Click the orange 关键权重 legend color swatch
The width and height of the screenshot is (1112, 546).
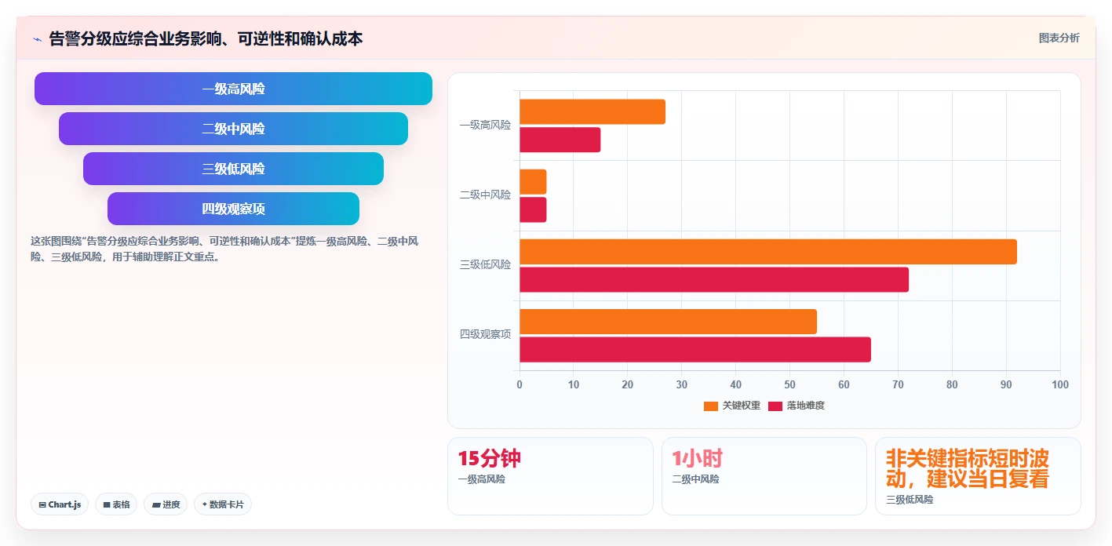point(711,406)
